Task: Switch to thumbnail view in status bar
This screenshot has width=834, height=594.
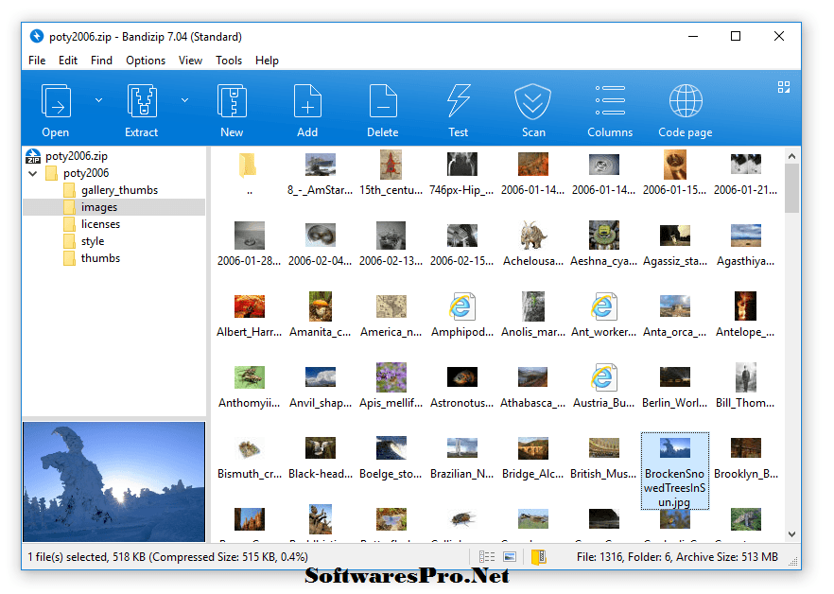Action: tap(510, 557)
